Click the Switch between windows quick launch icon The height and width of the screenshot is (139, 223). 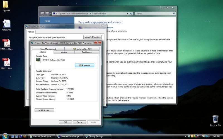point(17,136)
